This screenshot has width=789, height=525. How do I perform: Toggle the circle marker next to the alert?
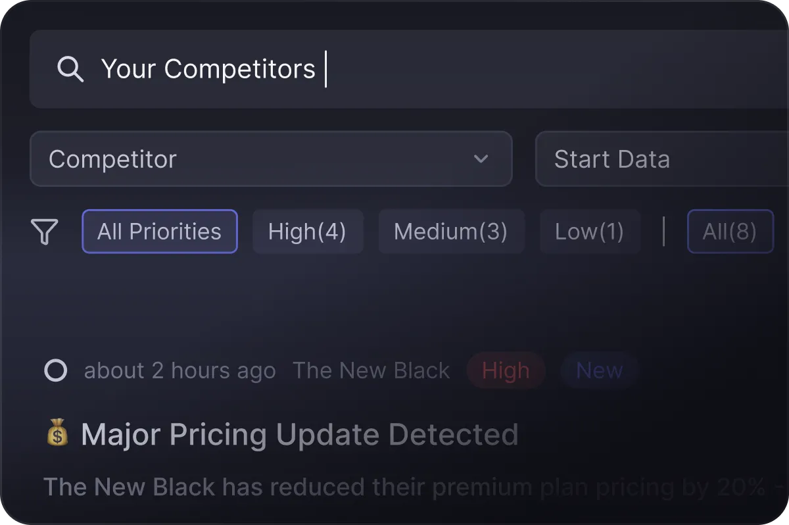[56, 370]
